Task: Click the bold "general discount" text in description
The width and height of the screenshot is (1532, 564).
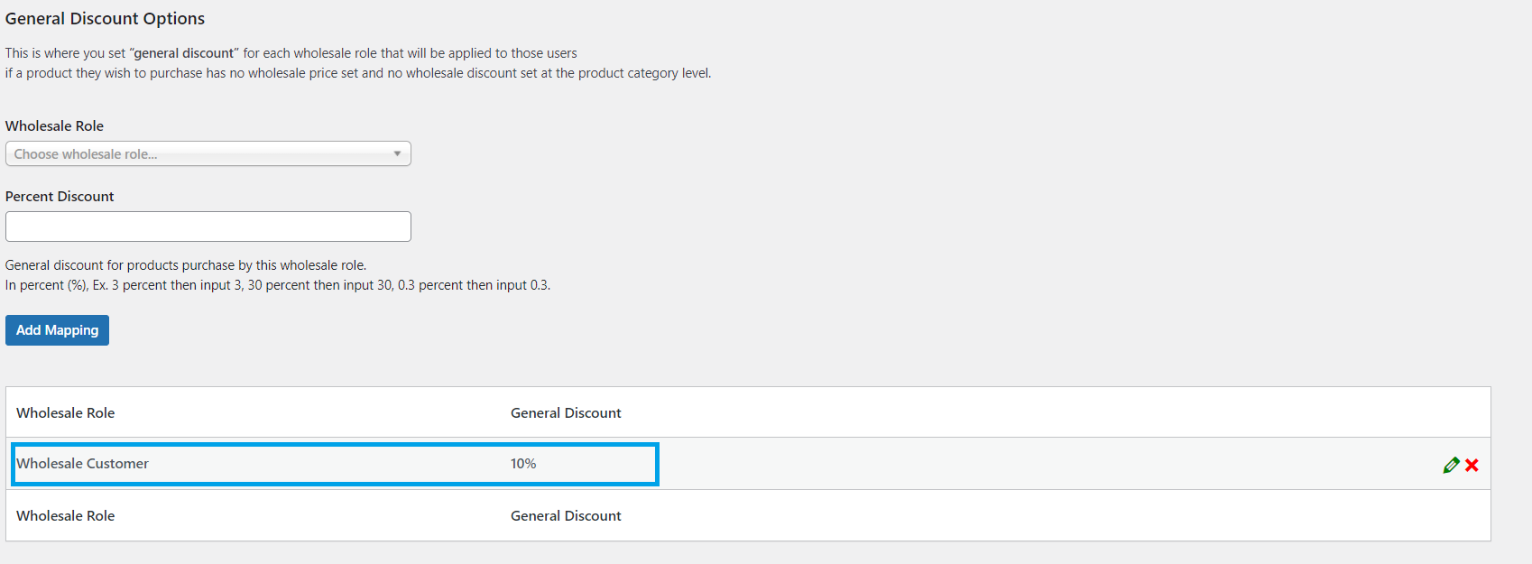Action: coord(184,53)
